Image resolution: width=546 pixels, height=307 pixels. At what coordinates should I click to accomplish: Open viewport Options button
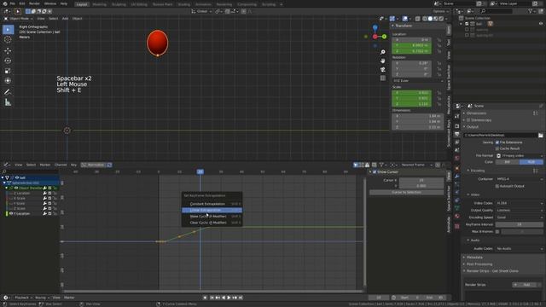440,11
